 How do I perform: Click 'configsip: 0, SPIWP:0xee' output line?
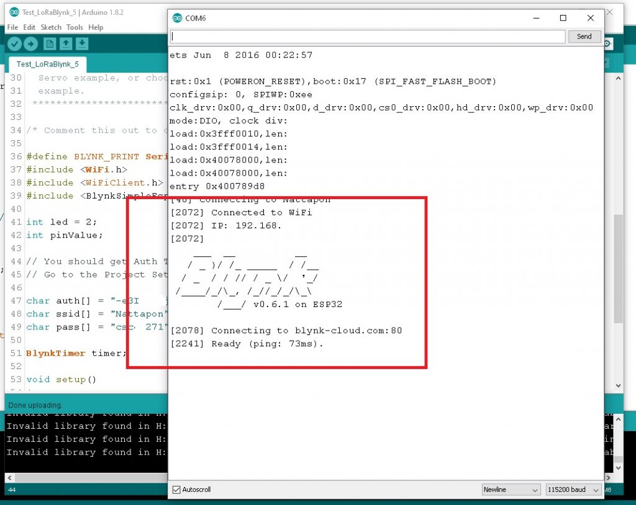[x=241, y=94]
